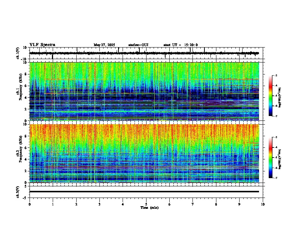The image size is (296, 229).
Task: Select the ch.2 "Frequency (kHz)" axis label
Action: (x=21, y=149)
